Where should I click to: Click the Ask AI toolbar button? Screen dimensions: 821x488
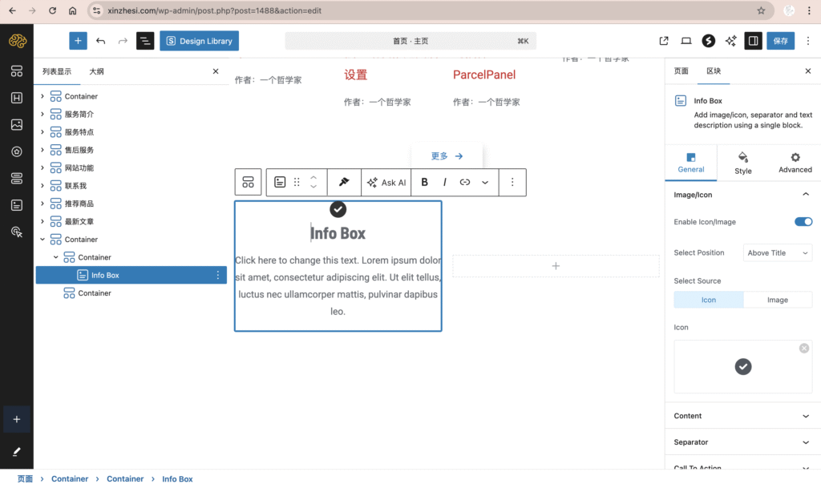pos(386,183)
